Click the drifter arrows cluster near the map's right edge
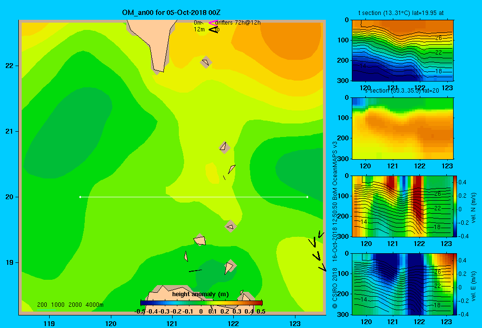 pyautogui.click(x=317, y=251)
